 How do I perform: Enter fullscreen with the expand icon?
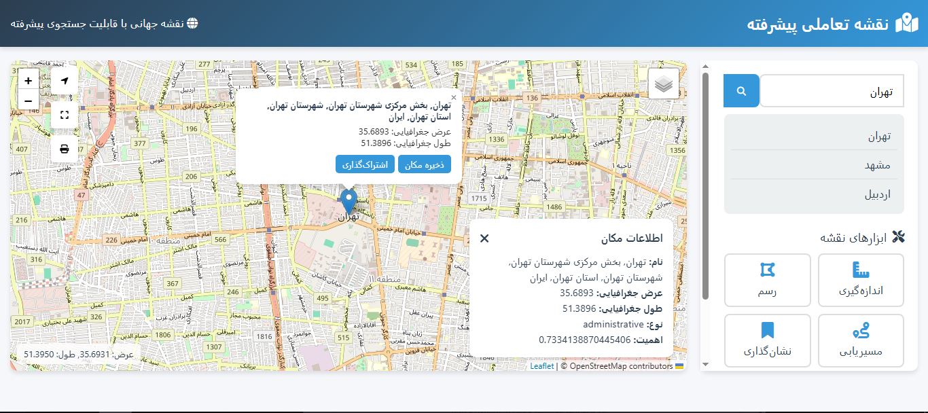coord(64,114)
